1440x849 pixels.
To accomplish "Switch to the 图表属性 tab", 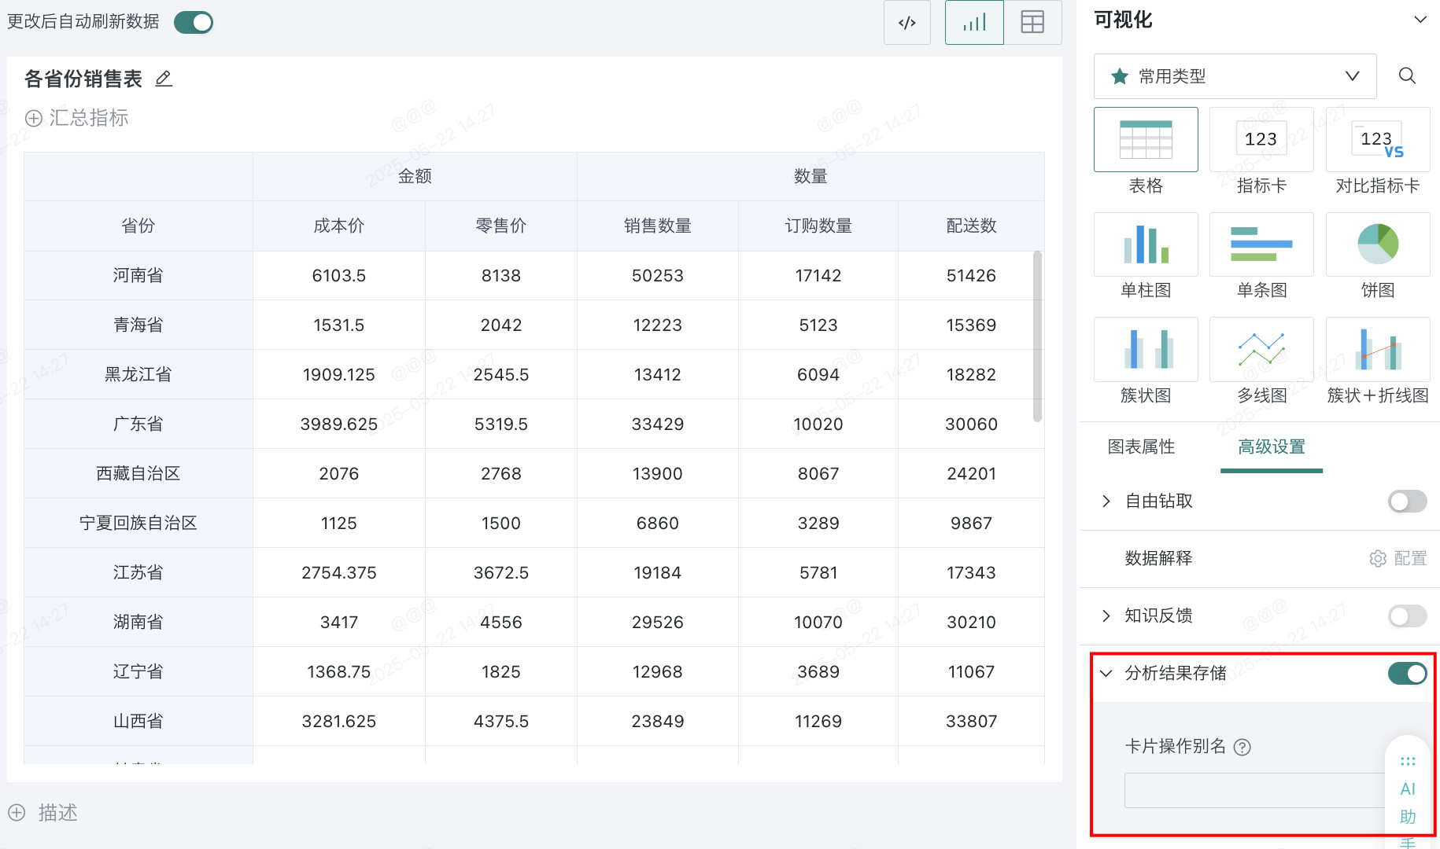I will (1141, 447).
